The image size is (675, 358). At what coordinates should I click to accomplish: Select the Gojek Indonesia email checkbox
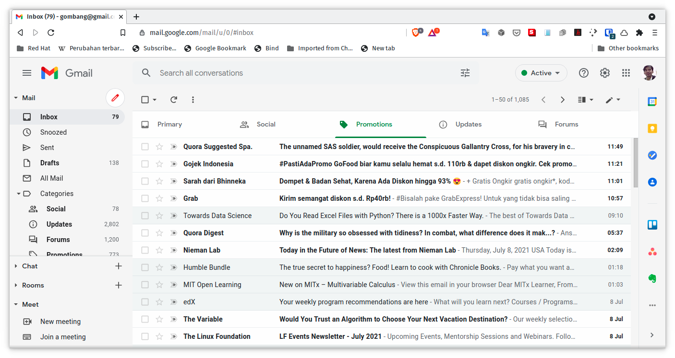pyautogui.click(x=145, y=164)
